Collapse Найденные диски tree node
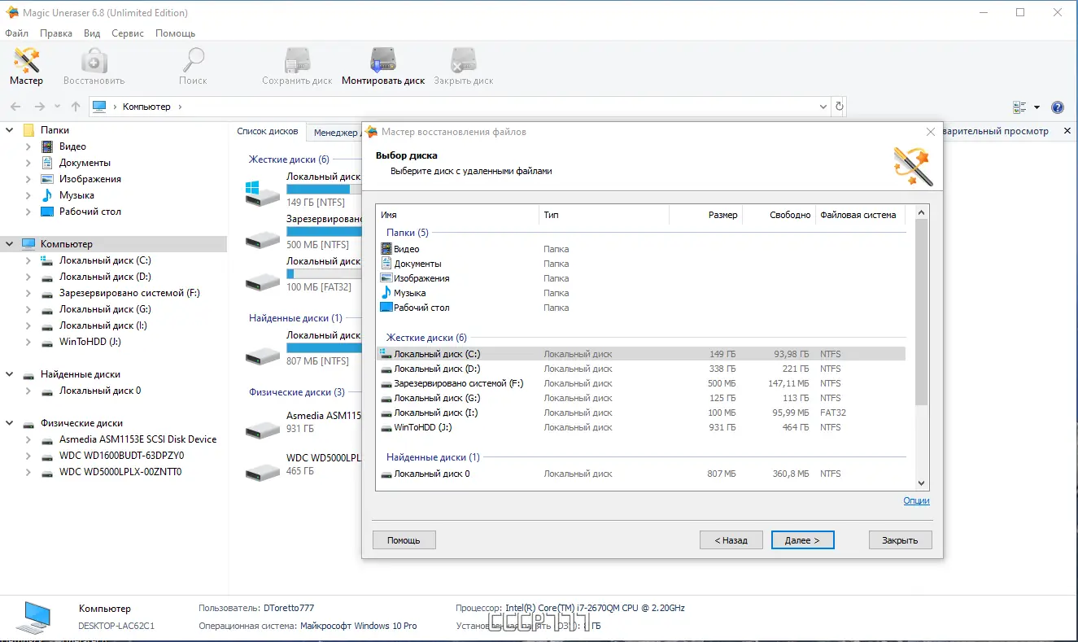1078x642 pixels. click(x=10, y=374)
